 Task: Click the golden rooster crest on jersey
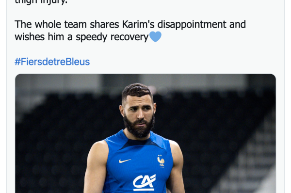click(x=161, y=161)
